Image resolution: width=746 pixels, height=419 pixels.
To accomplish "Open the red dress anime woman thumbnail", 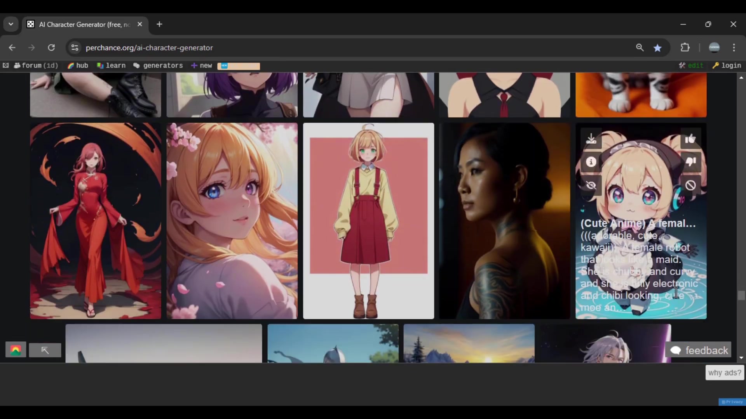I will tap(96, 221).
